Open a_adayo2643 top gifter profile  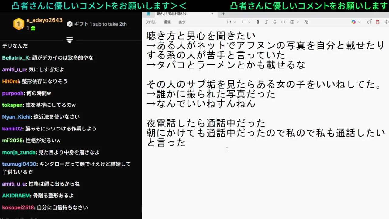(44, 20)
